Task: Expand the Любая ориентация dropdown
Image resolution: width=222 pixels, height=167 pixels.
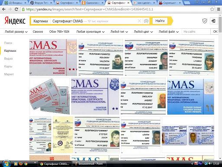Action: [x=91, y=32]
